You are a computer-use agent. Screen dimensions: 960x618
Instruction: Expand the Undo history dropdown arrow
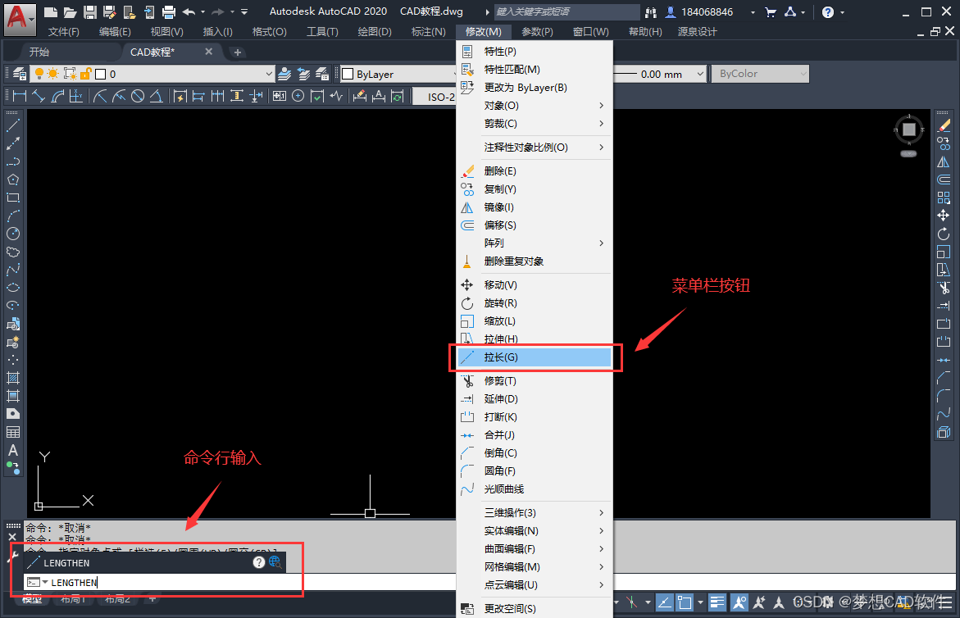tap(202, 12)
